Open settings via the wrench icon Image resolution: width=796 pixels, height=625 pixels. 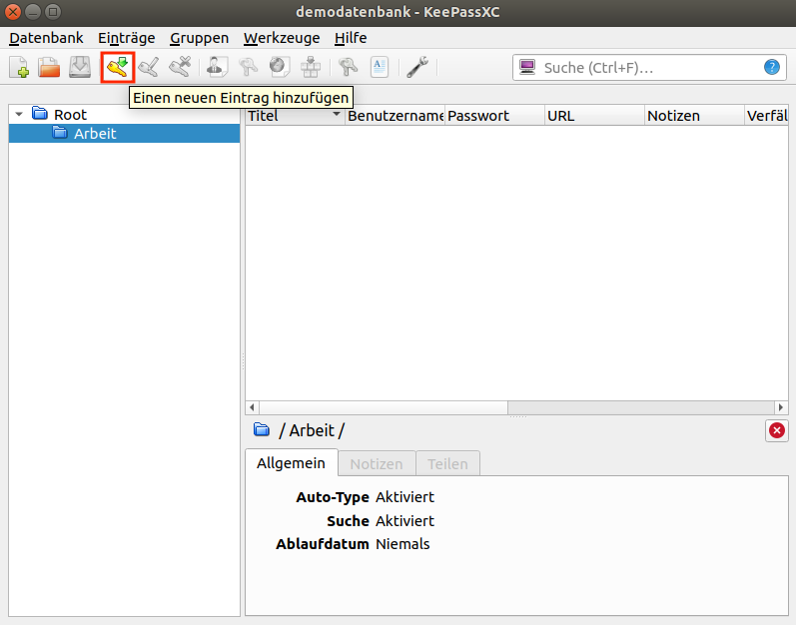coord(417,67)
